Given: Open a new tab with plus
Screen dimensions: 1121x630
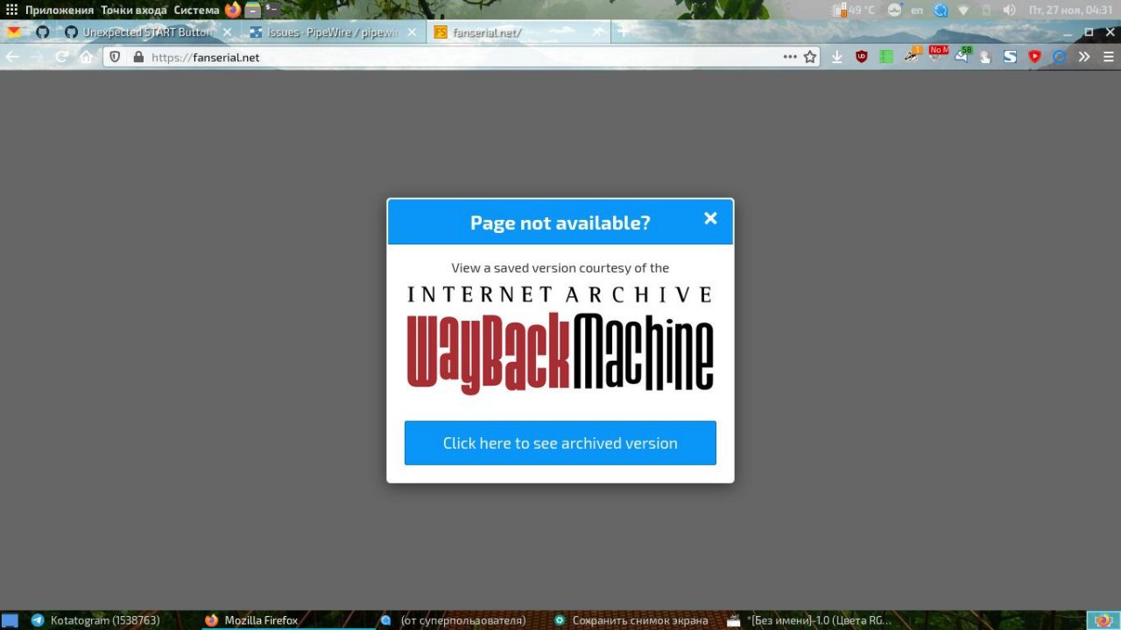Looking at the screenshot, I should click(x=624, y=32).
